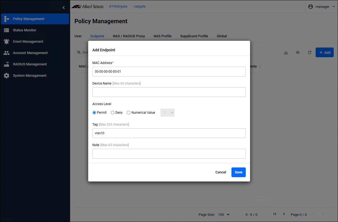Click the MAC Address input field
The image size is (338, 222).
point(169,72)
